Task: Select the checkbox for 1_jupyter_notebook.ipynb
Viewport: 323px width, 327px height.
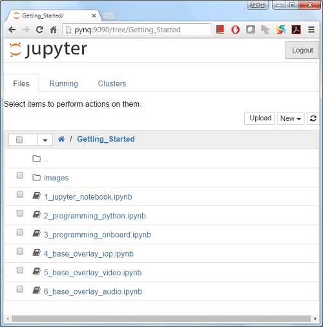Action: (x=20, y=195)
